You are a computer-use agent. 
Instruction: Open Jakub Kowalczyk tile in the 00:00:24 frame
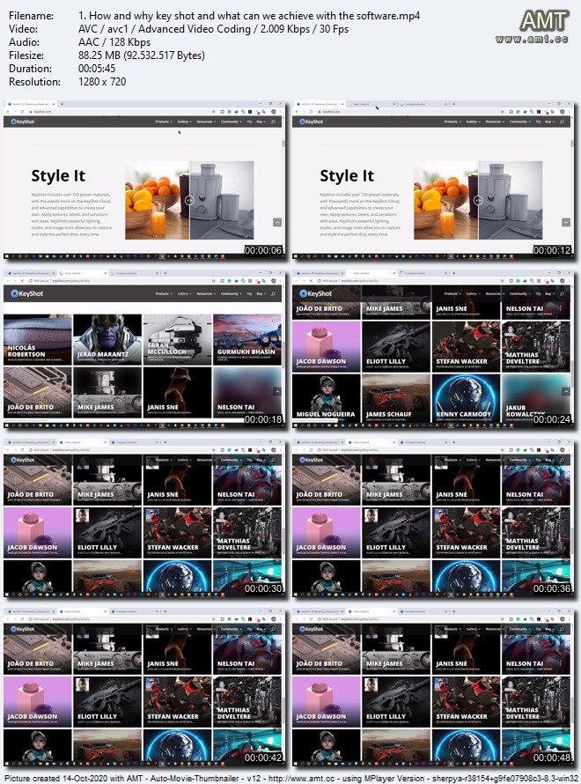pos(536,398)
